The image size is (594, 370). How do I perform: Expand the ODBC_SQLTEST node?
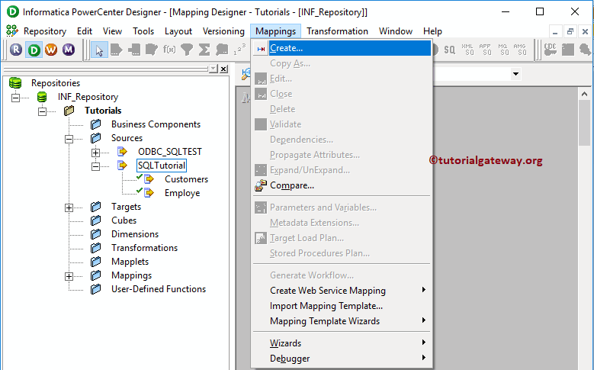pos(95,153)
